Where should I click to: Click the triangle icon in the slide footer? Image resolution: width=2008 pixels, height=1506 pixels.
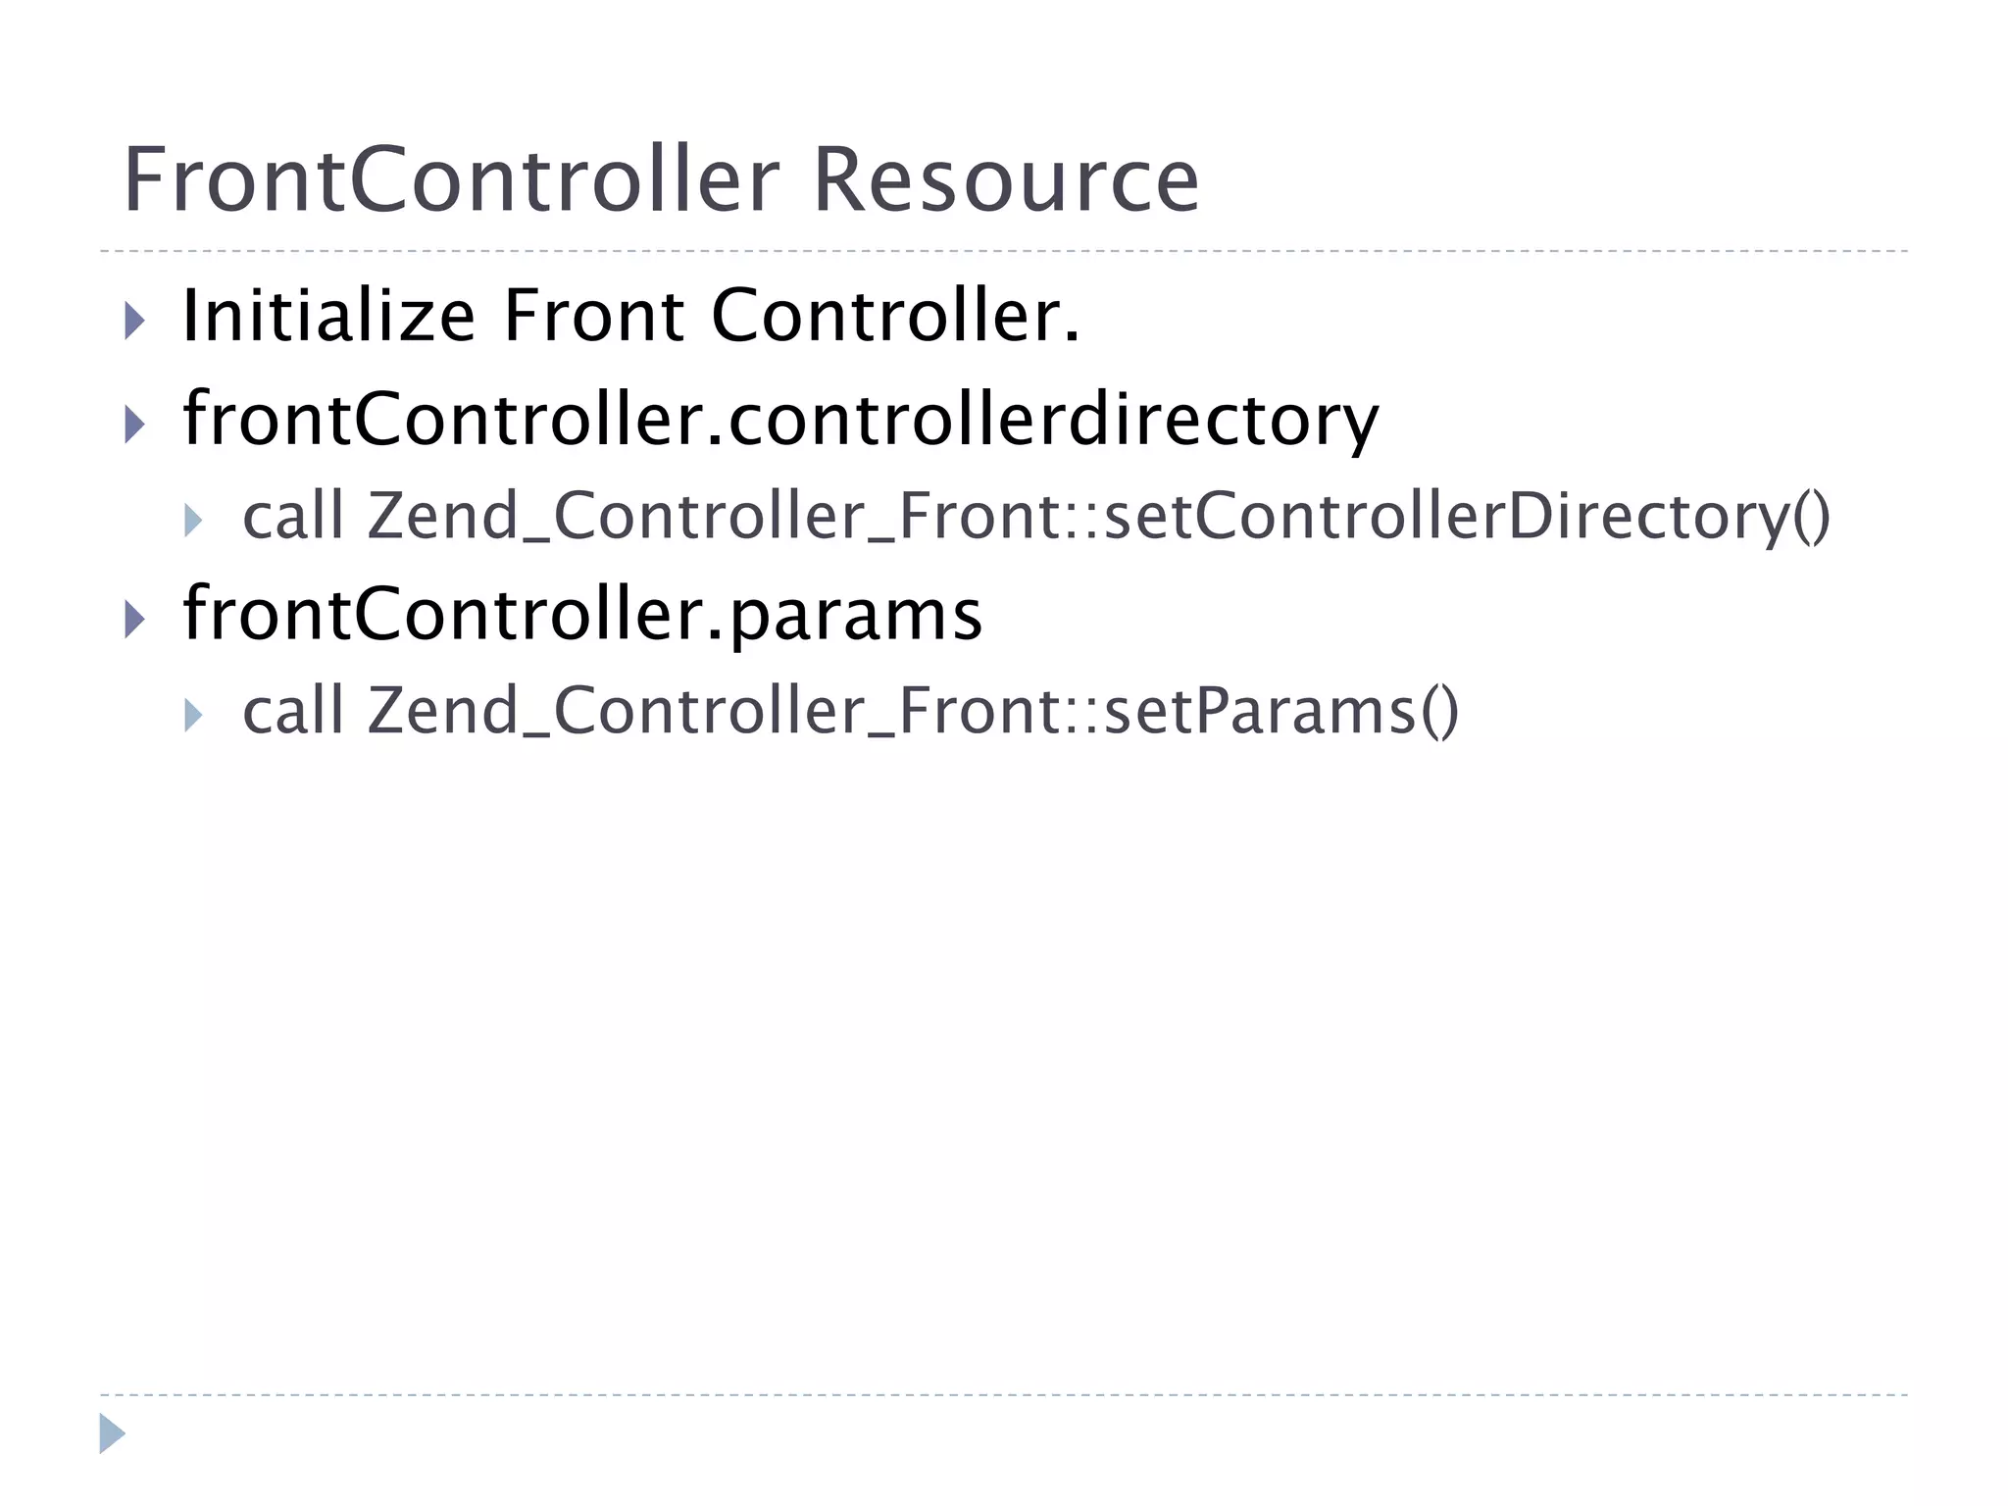pyautogui.click(x=113, y=1433)
